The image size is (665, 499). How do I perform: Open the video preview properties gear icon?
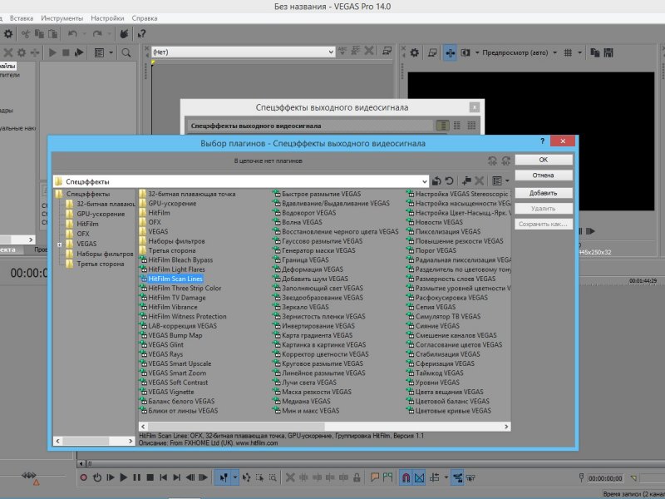tap(414, 52)
